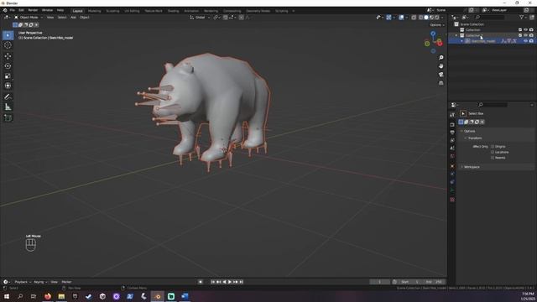Open the File menu

13,10
